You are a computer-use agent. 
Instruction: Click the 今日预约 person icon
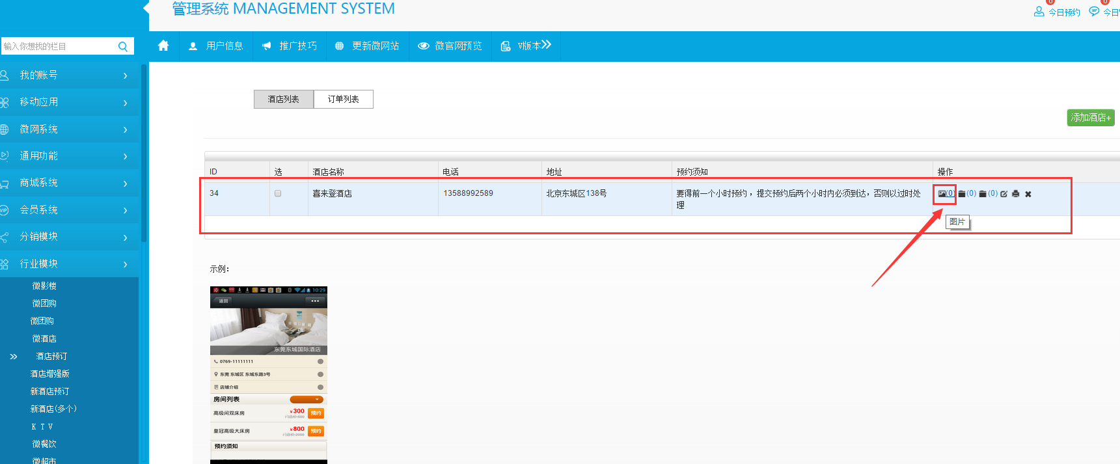[1039, 12]
